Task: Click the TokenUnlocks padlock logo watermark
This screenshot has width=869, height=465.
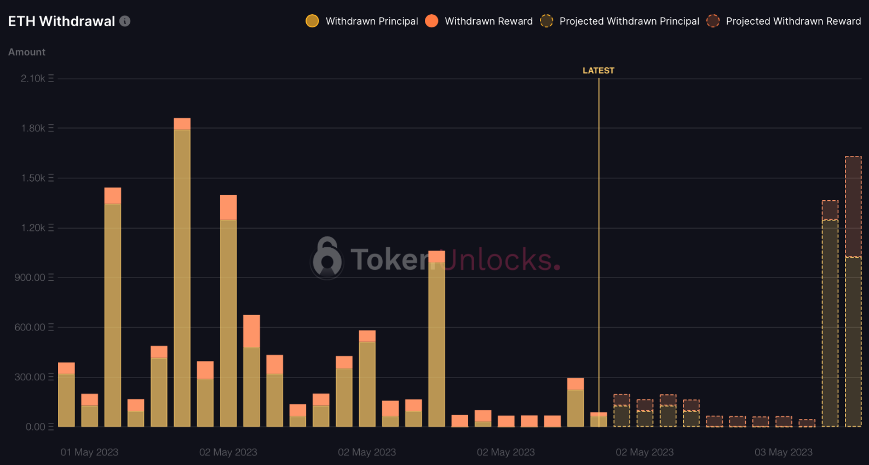Action: tap(327, 258)
